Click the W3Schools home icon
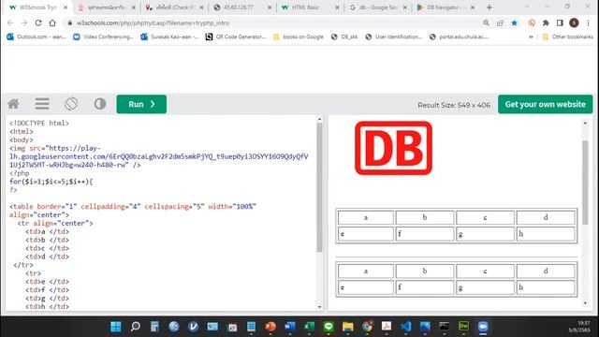This screenshot has height=337, width=599. pyautogui.click(x=14, y=104)
